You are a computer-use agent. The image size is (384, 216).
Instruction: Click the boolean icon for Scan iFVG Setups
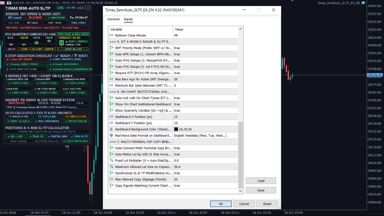click(111, 60)
